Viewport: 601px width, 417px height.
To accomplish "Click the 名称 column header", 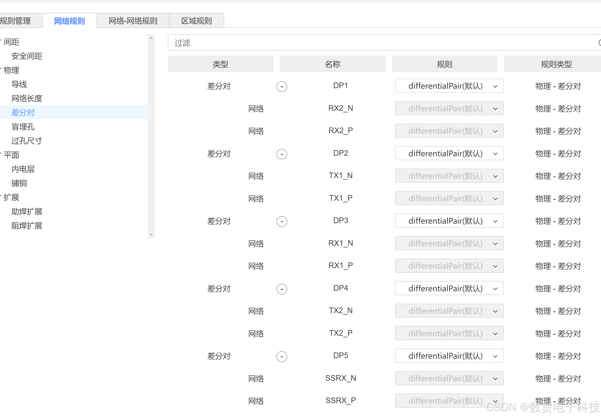I will click(x=332, y=64).
